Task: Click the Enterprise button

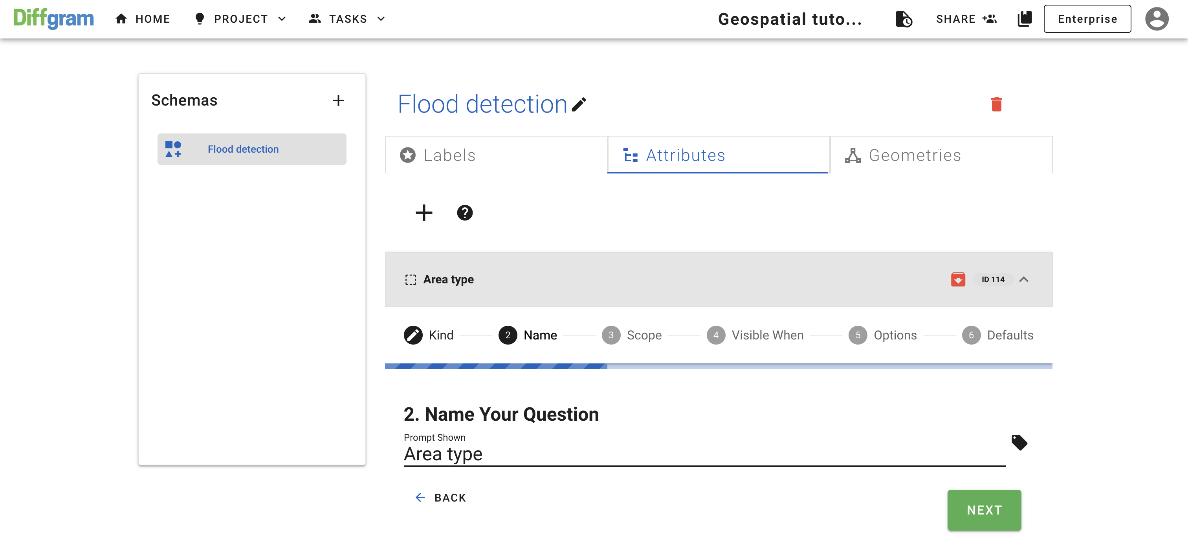Action: pos(1087,19)
